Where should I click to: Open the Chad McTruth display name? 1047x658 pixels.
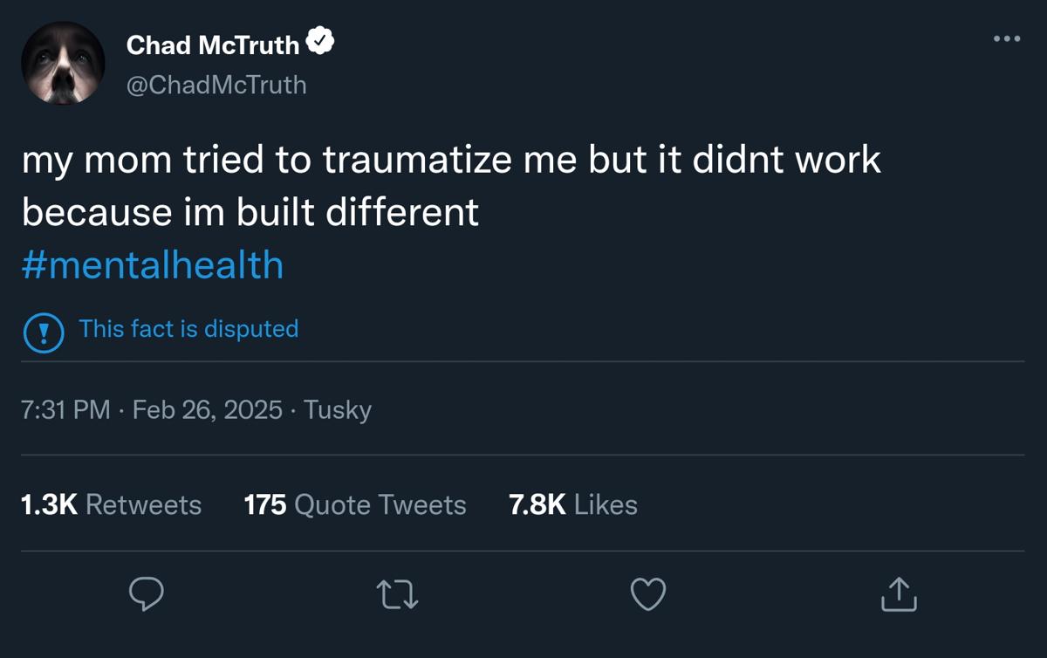pos(213,45)
